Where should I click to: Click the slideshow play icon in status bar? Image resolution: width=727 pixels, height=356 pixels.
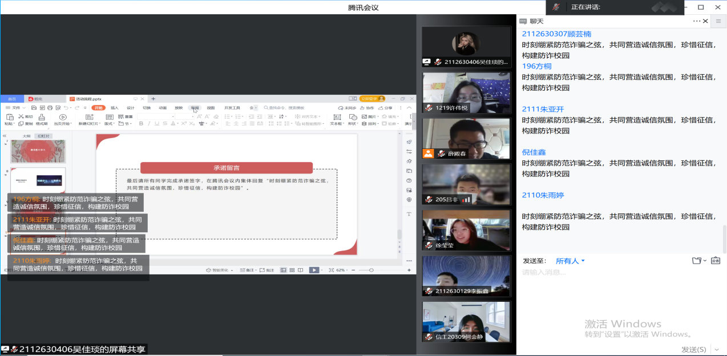click(314, 270)
